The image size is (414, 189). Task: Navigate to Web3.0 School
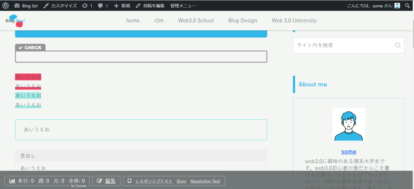(196, 21)
